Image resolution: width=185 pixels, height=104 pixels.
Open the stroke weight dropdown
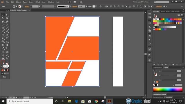click(x=40, y=6)
